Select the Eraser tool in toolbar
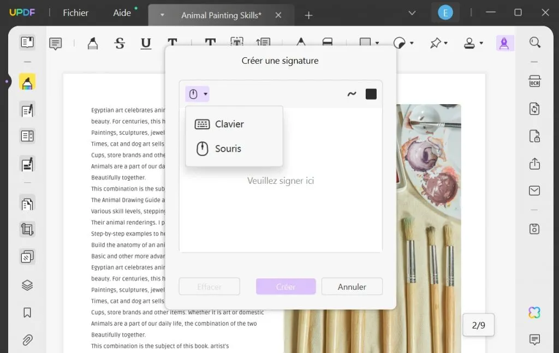The height and width of the screenshot is (353, 559). 328,42
